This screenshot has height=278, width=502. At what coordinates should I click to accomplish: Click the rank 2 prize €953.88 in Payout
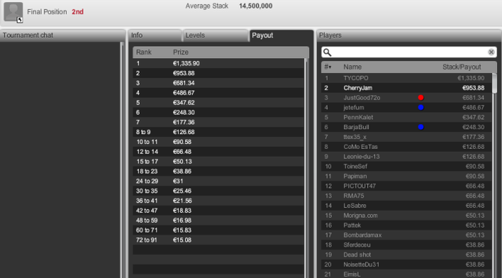(184, 73)
